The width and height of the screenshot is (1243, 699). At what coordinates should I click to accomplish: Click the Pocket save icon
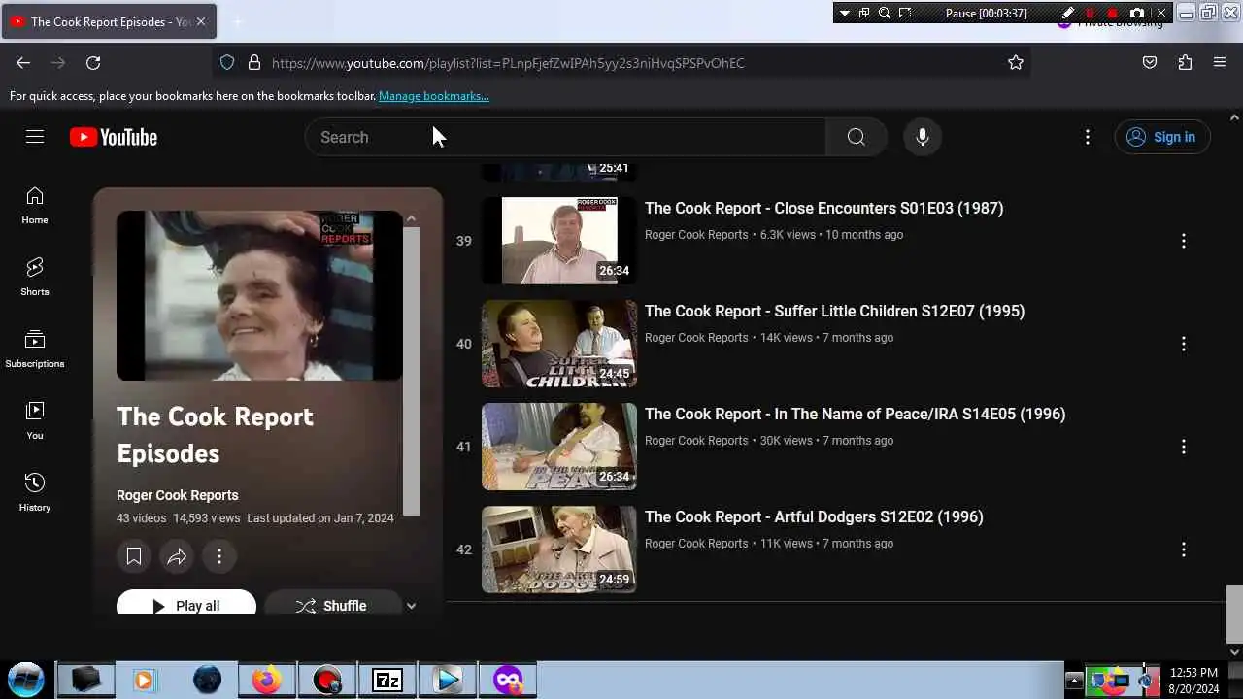point(1150,63)
